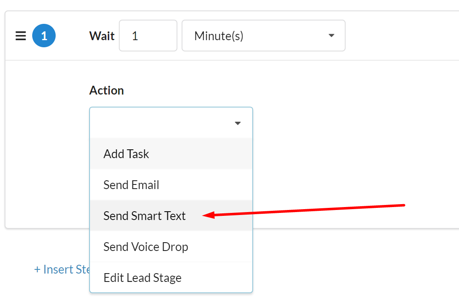459x302 pixels.
Task: Select Edit Lead Stage action
Action: coord(142,278)
